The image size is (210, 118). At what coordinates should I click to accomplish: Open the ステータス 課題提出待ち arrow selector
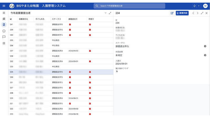[205, 46]
